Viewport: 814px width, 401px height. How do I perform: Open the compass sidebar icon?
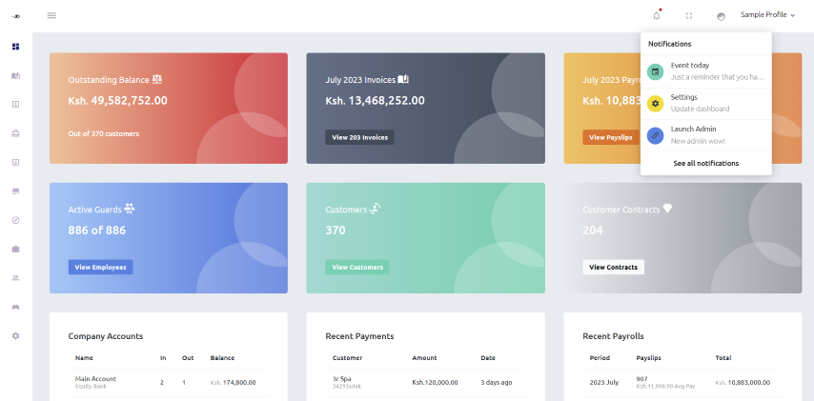pos(15,220)
